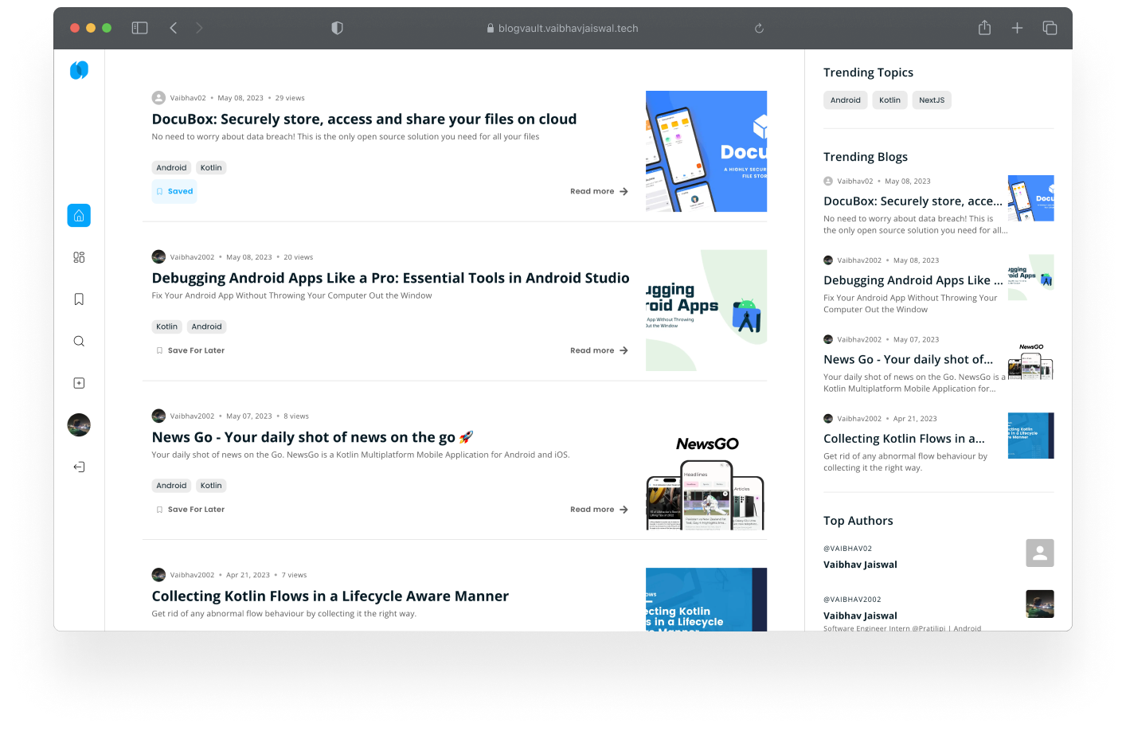Click the Android tag on DocuBox post
Screen dimensions: 1126x731
(x=171, y=167)
